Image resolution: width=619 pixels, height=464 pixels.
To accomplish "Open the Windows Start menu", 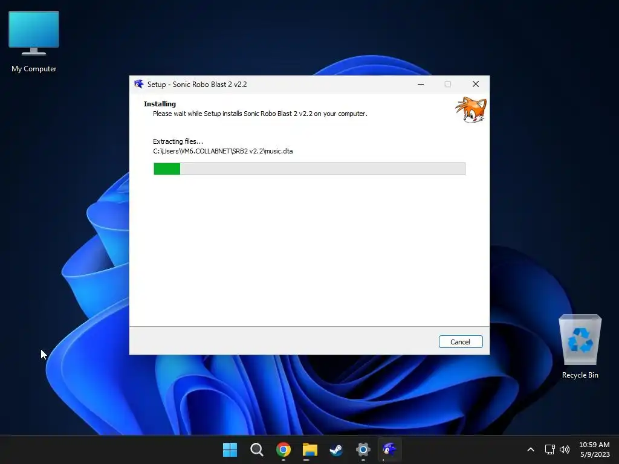I will coord(230,449).
